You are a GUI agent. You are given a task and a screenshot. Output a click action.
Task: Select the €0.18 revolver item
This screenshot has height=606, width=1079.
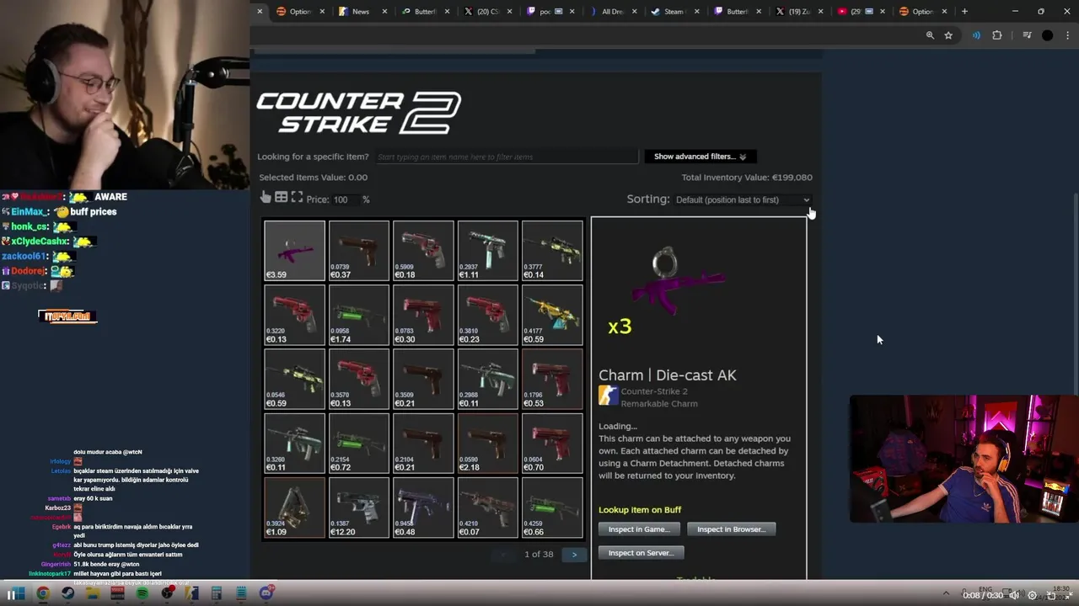pyautogui.click(x=423, y=251)
